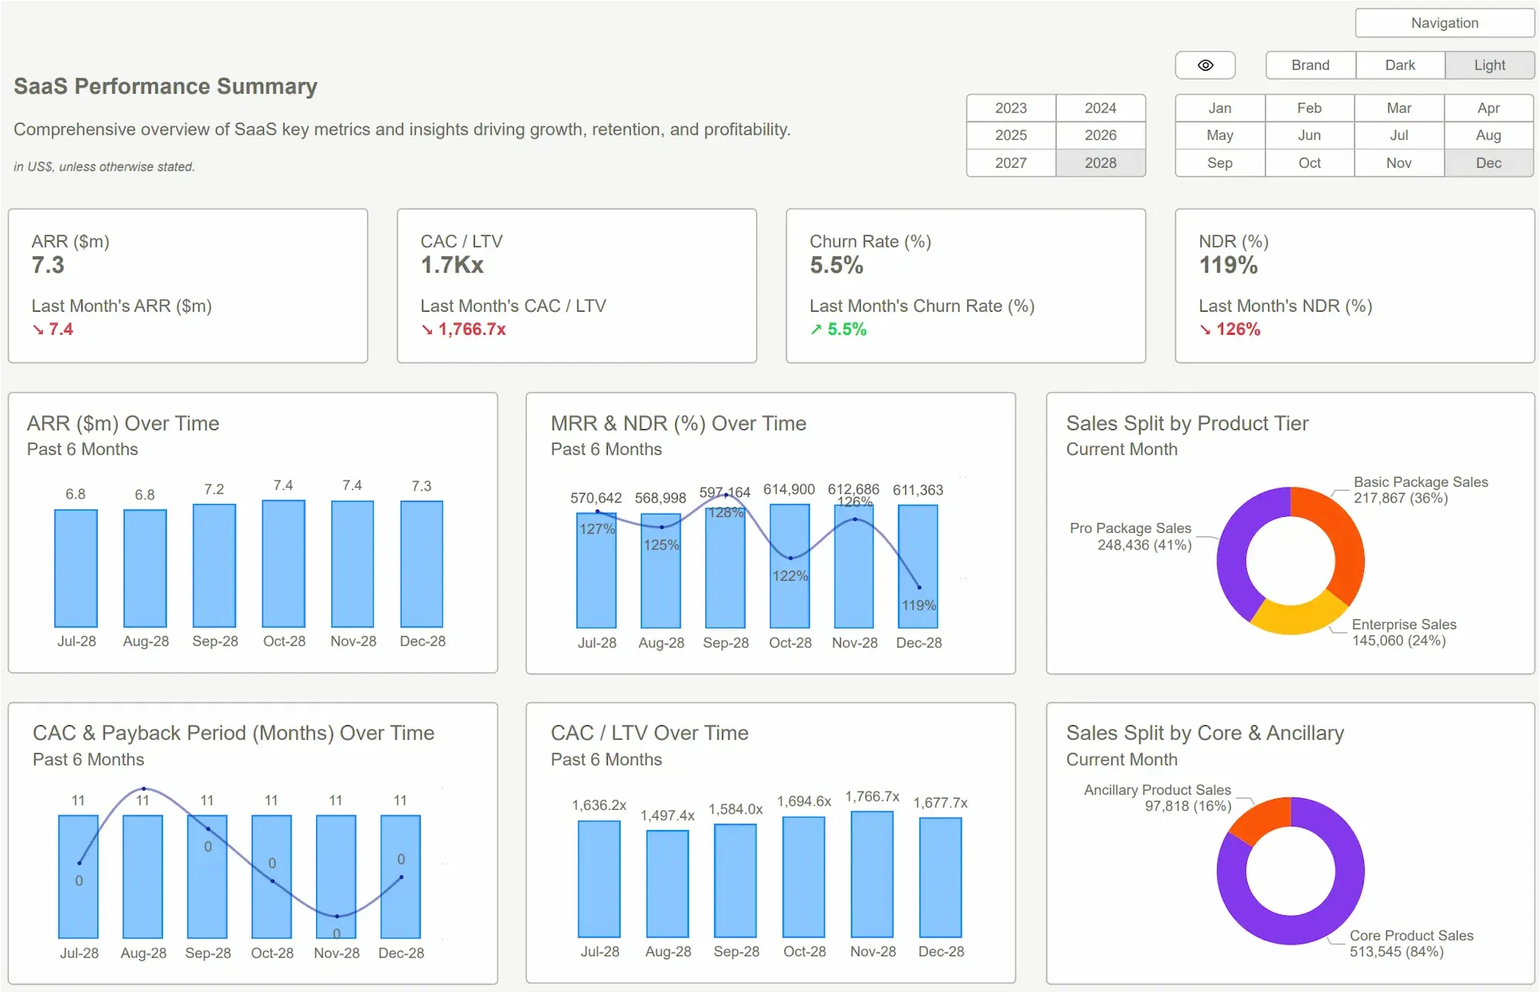Keep Light theme selected
Viewport: 1540px width, 993px height.
pos(1488,65)
